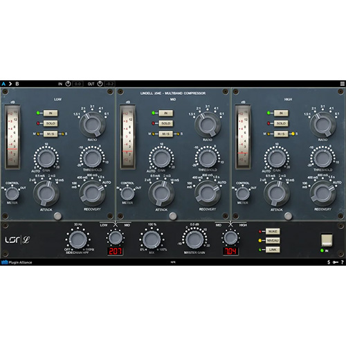Viewport: 346px width, 346px height.
Task: Click the MID band gain reduction meter
Action: pos(127,137)
